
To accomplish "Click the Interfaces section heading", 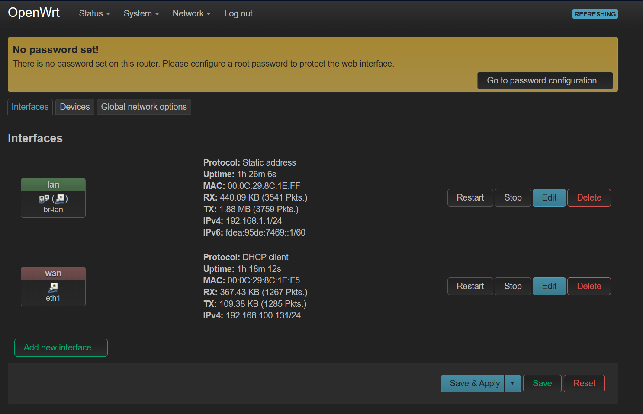I will 35,138.
